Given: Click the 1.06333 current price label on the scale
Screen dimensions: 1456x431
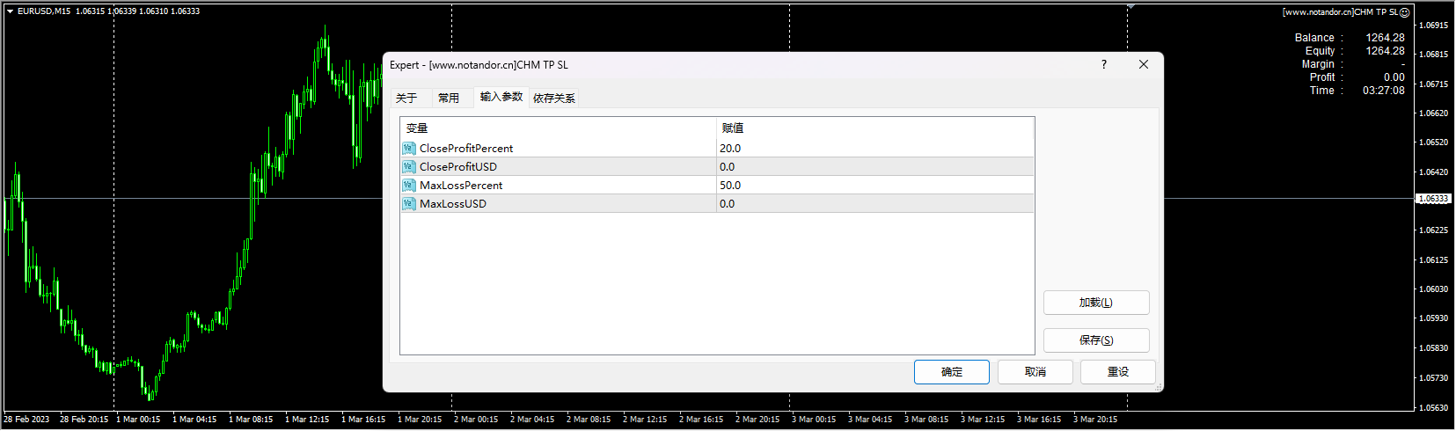Looking at the screenshot, I should pos(1433,199).
